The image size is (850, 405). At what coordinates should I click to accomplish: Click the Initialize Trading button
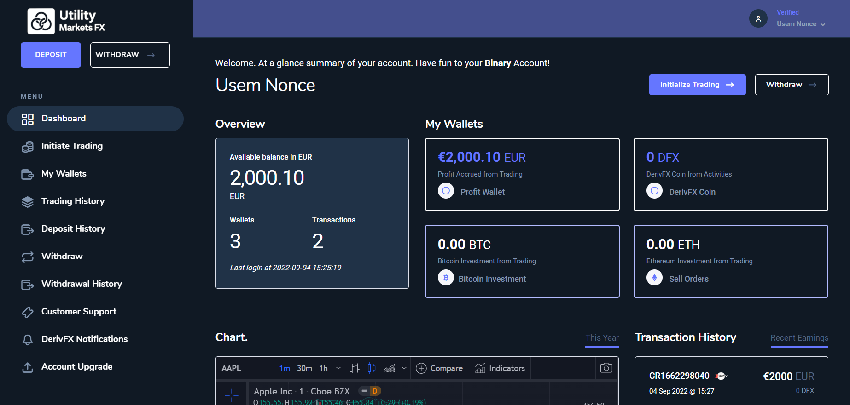point(697,85)
